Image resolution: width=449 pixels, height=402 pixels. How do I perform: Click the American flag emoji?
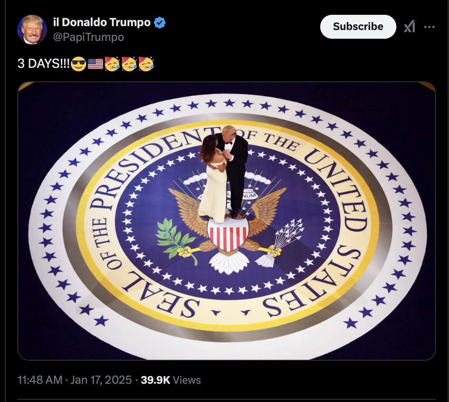(95, 64)
